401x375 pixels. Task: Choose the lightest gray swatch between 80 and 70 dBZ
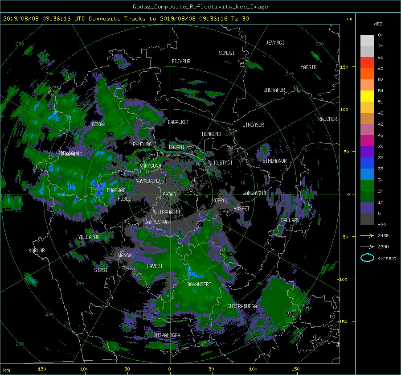(367, 40)
